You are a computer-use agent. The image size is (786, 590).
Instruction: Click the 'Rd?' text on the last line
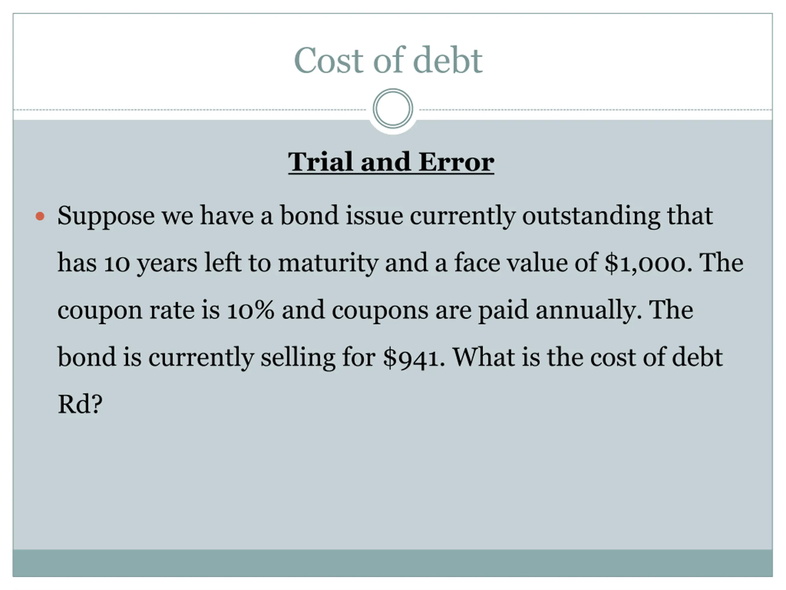[80, 404]
